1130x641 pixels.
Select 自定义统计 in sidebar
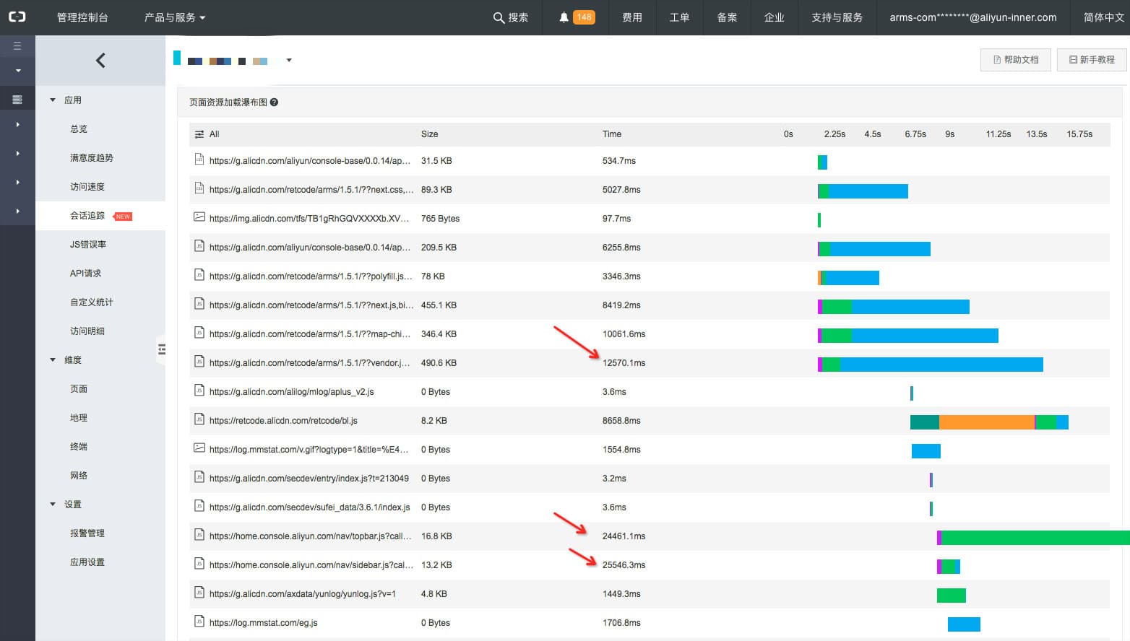(x=92, y=302)
